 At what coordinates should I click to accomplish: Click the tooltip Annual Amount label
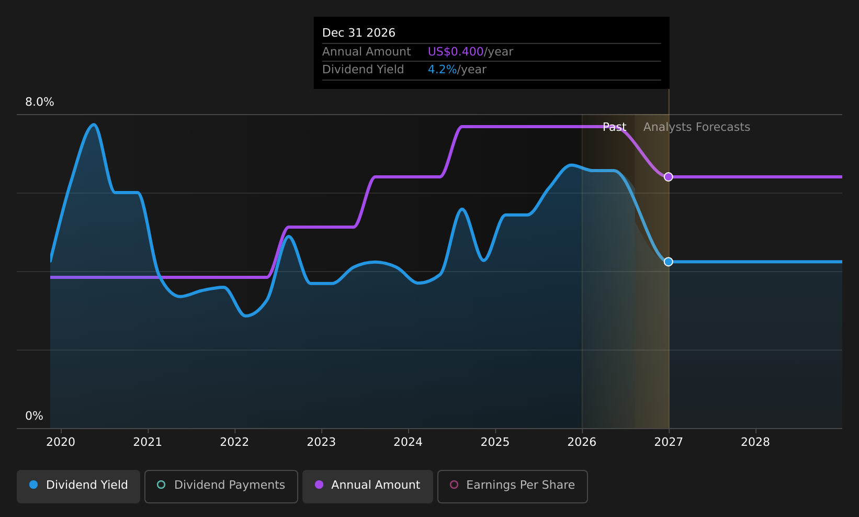[366, 52]
